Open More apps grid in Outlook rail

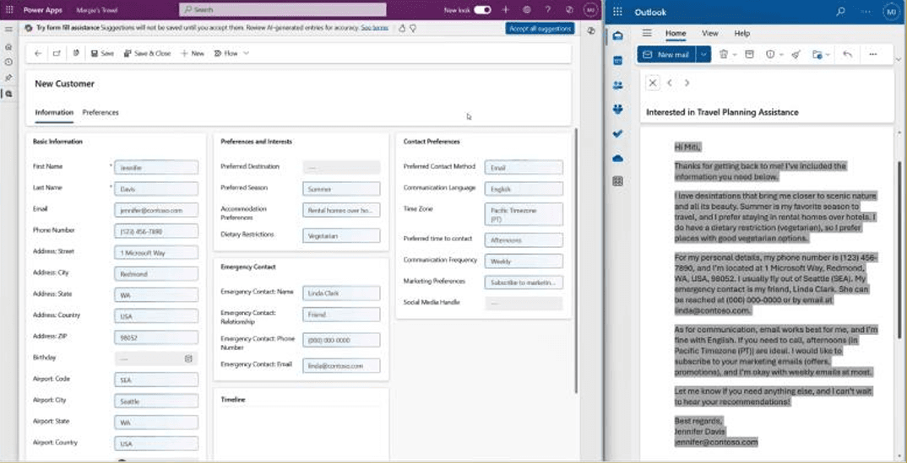[x=618, y=182]
